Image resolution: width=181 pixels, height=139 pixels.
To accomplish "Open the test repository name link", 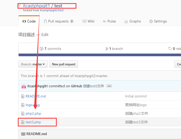I will click(x=58, y=6).
